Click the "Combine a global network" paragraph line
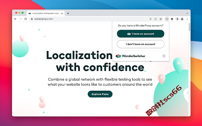The height and width of the screenshot is (126, 202). 100,79
